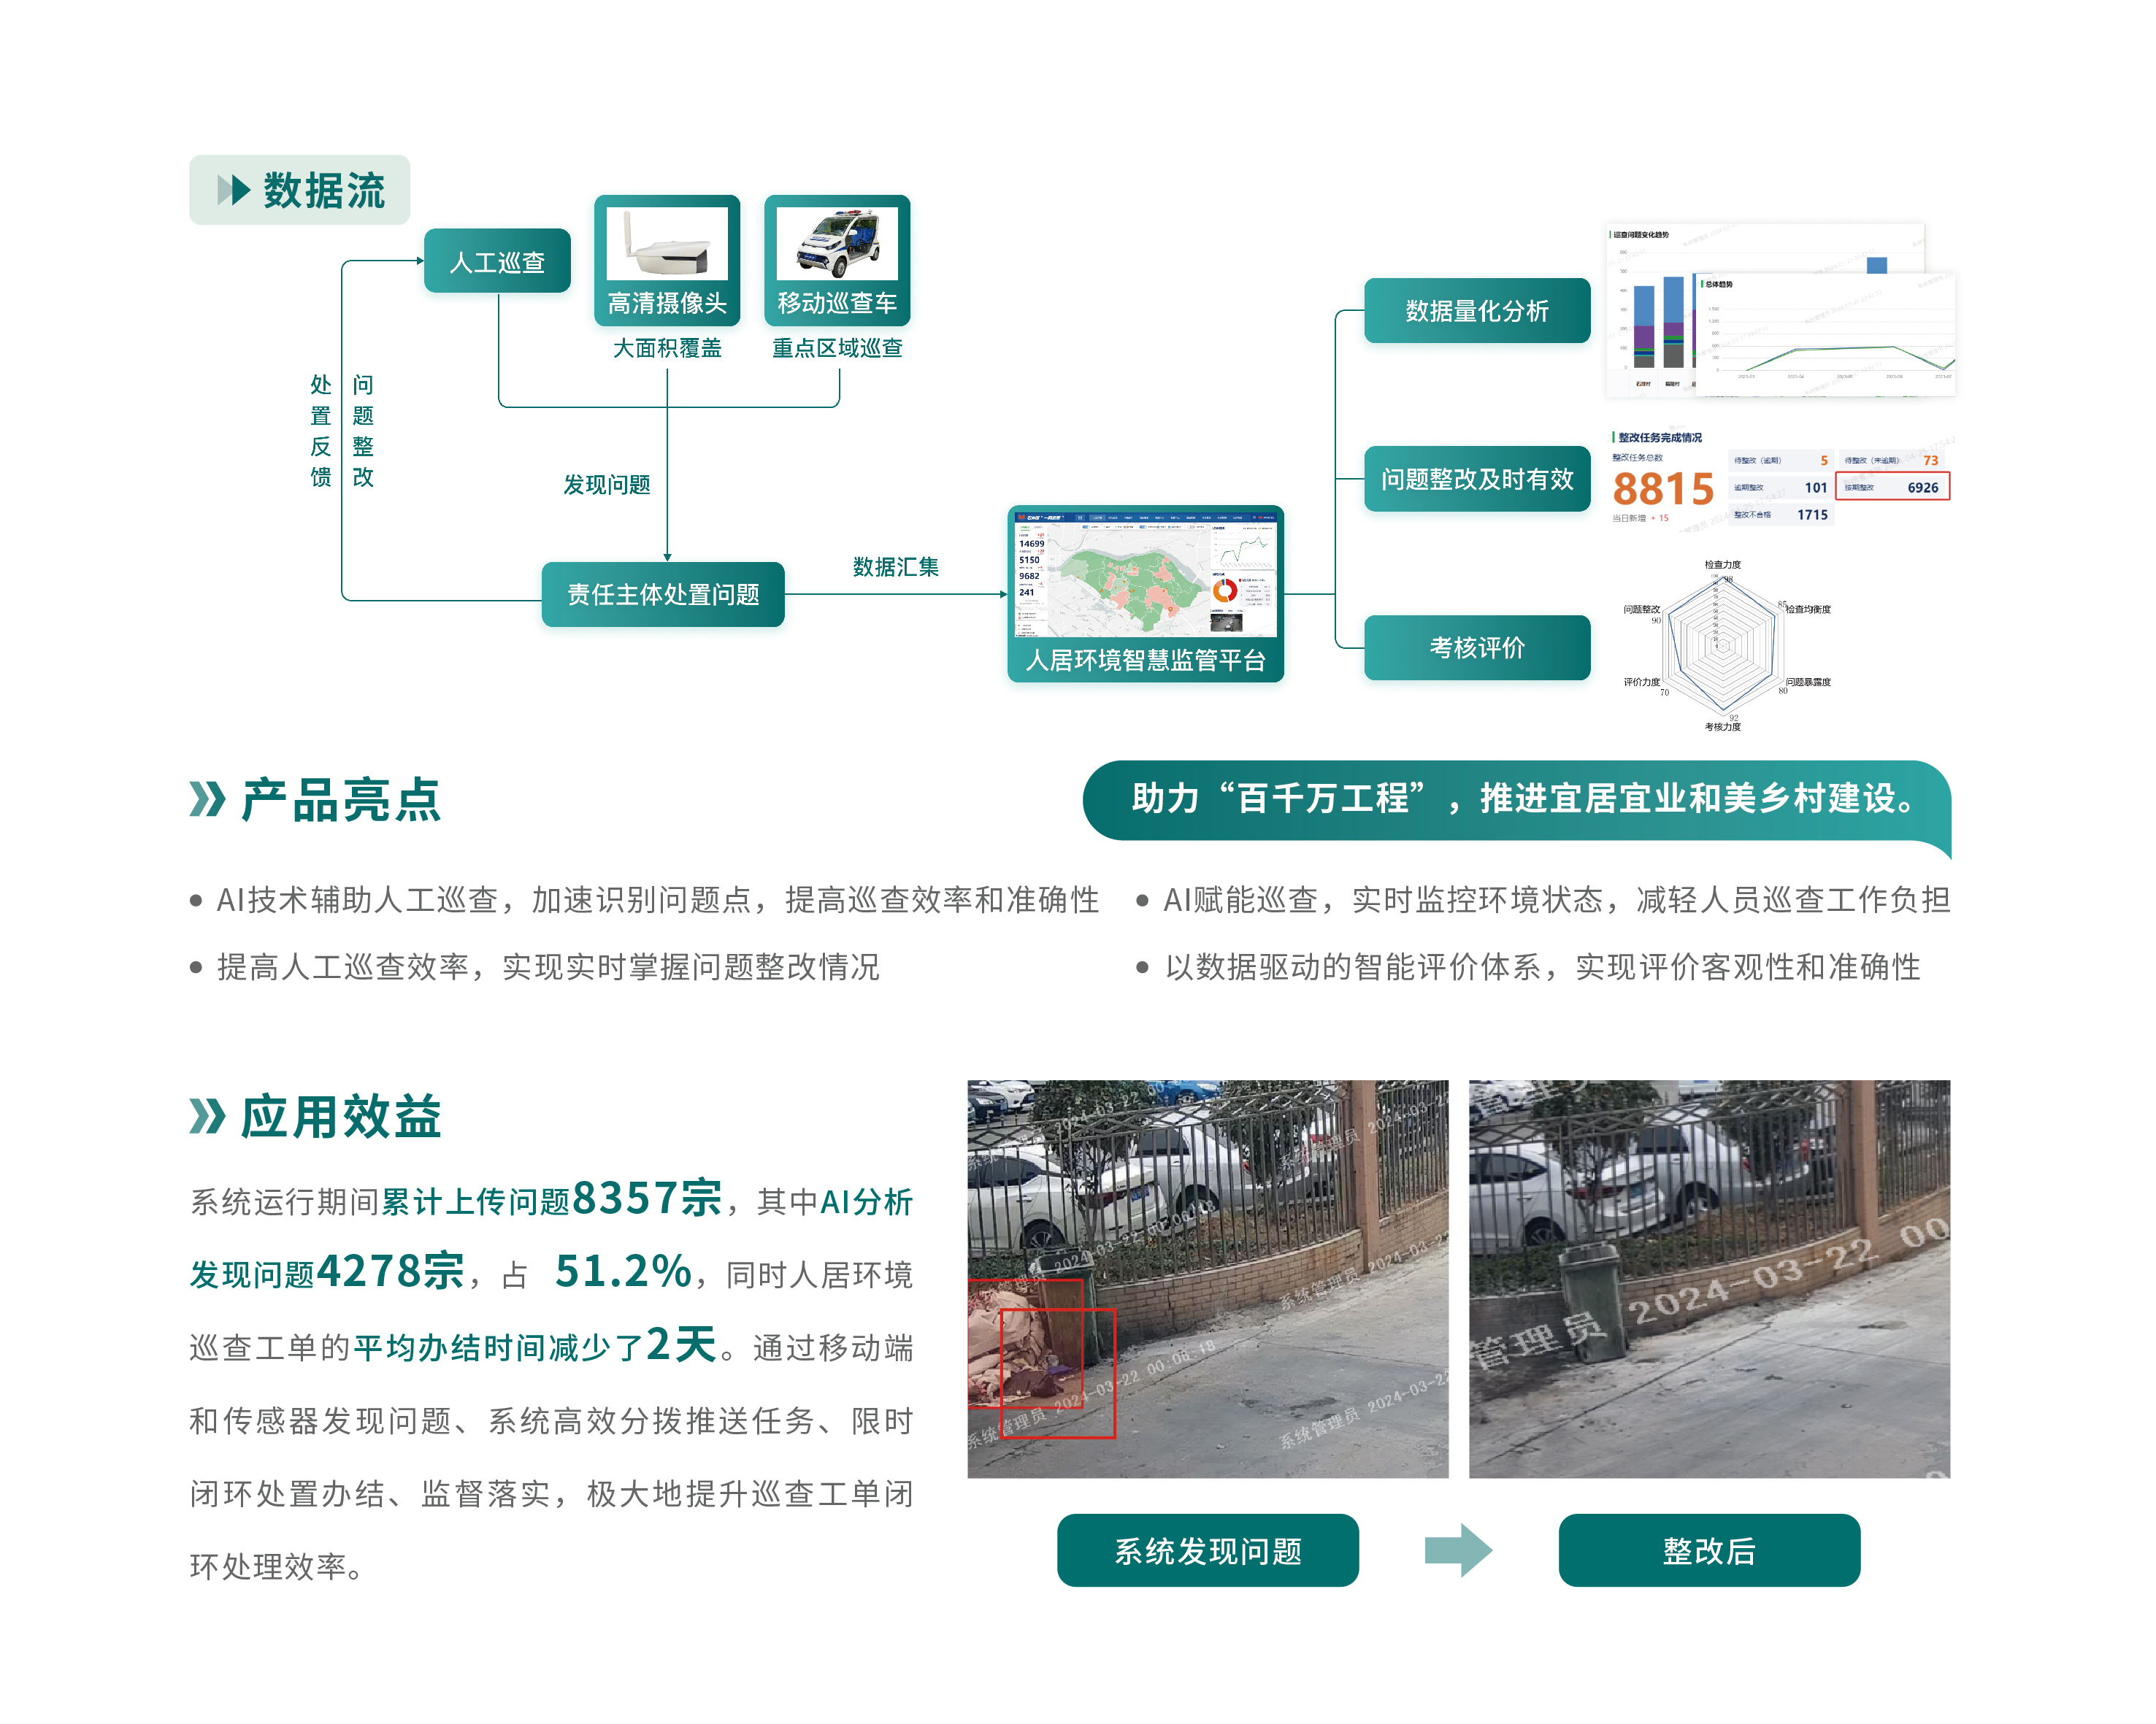Click the 考核力度 radar axis label
Screen dimensions: 2156x1724
[x=1723, y=726]
